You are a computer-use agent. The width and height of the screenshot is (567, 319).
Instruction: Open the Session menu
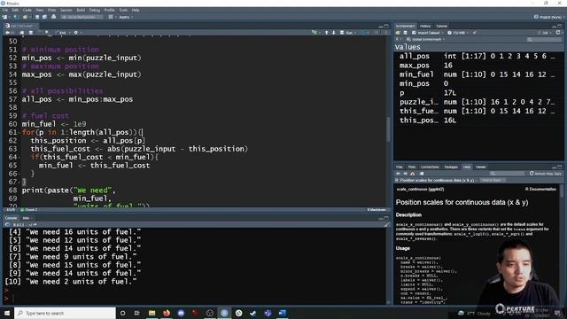(x=66, y=10)
